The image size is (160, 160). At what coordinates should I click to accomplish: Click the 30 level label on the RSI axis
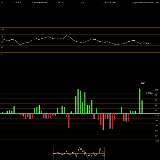tap(2, 47)
